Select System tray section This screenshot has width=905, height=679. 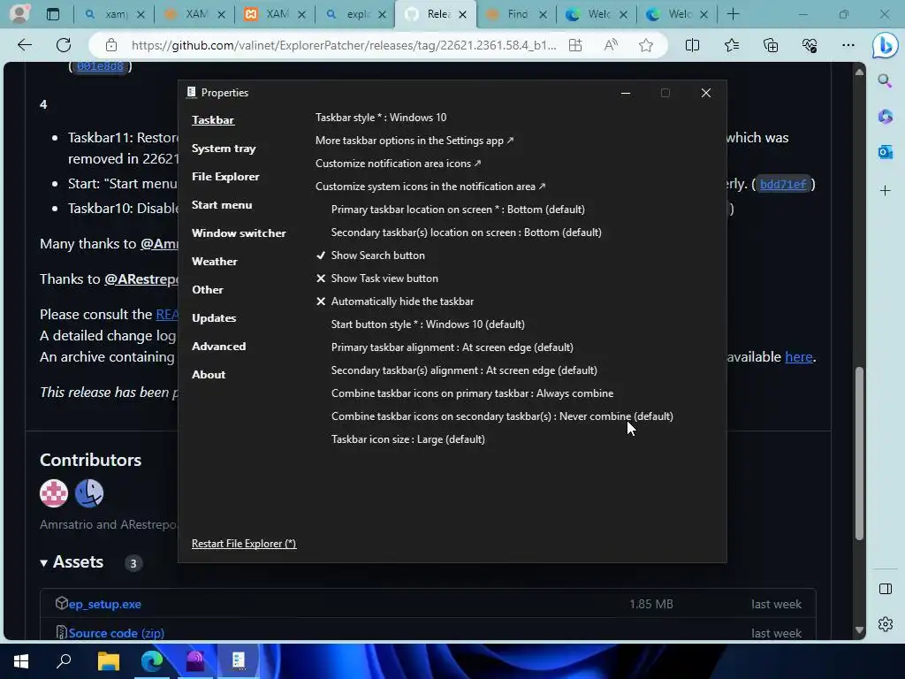[x=224, y=149]
